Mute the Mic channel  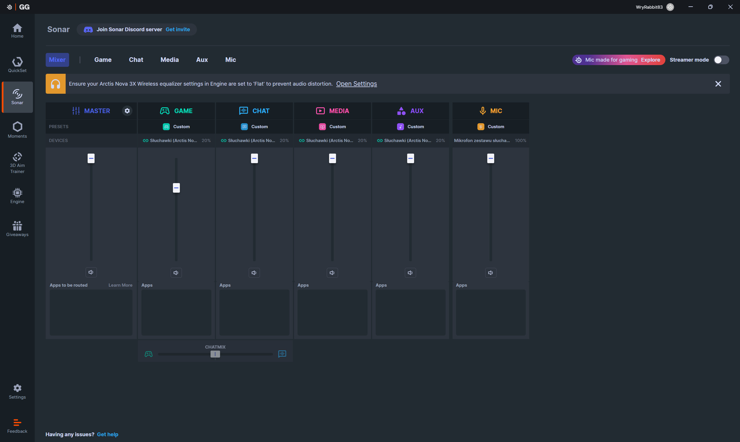490,273
